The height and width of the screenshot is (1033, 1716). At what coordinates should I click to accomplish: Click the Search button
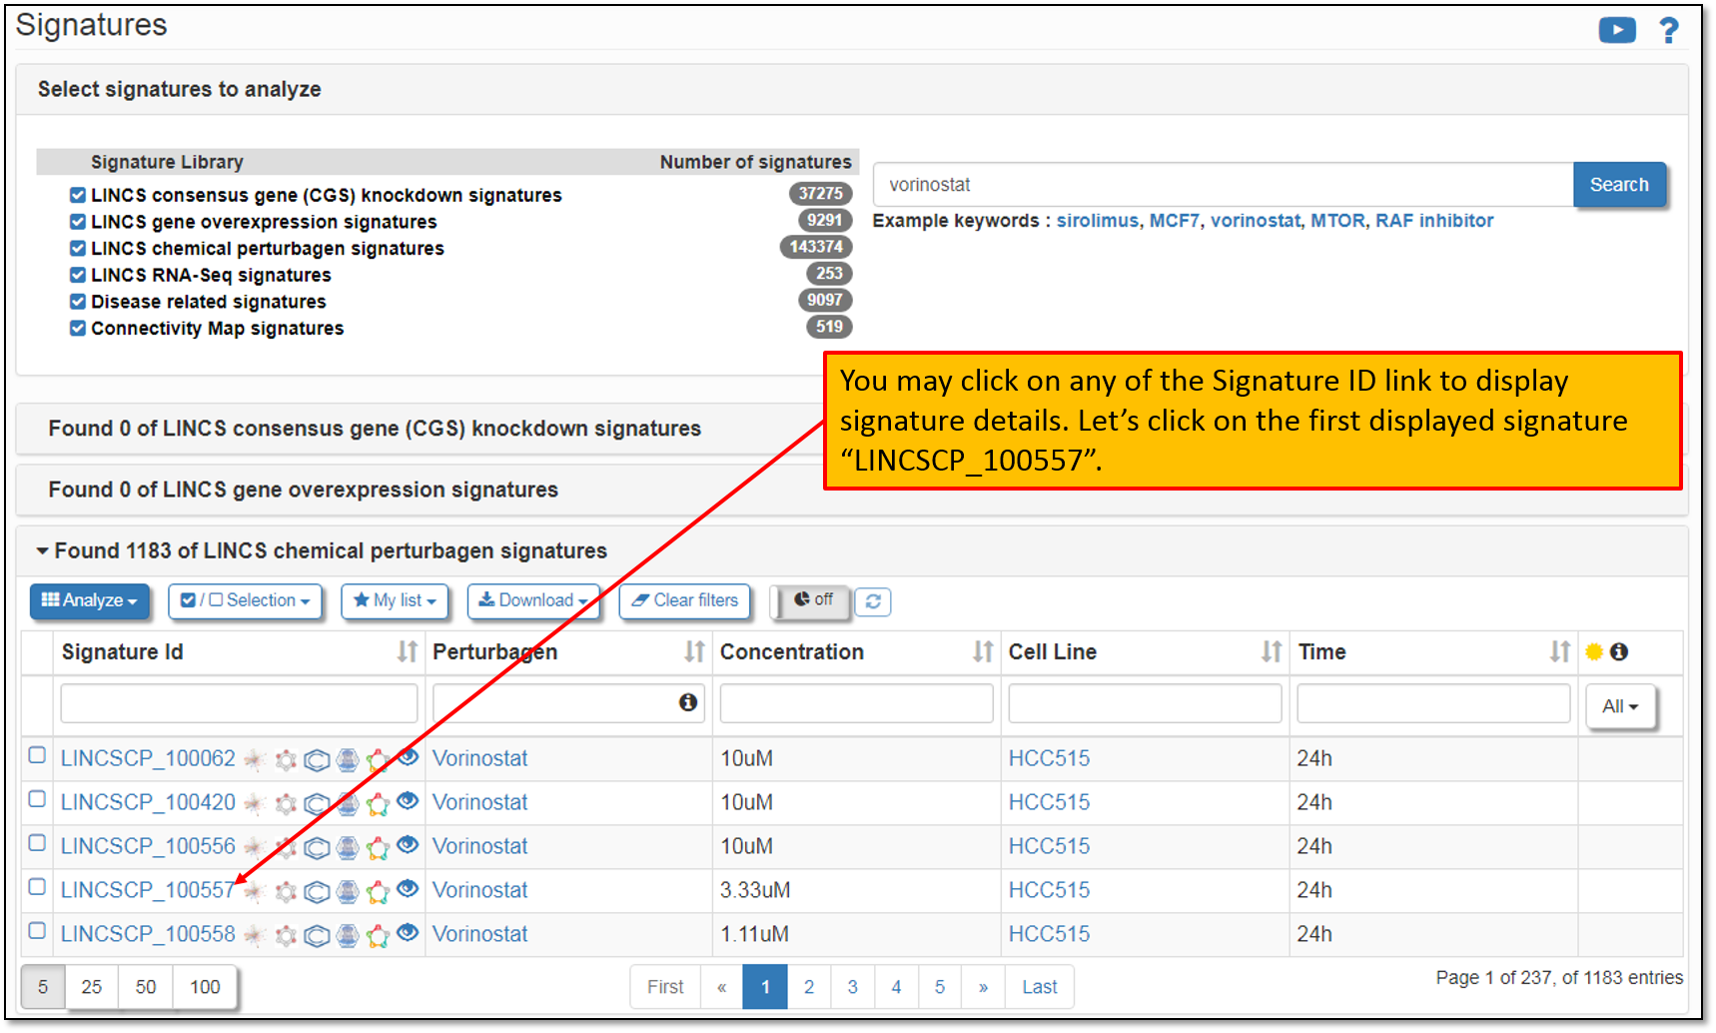1619,185
